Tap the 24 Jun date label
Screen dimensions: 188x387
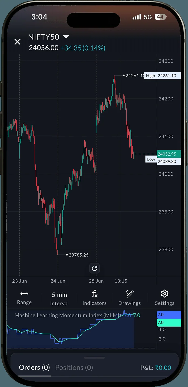pyautogui.click(x=58, y=281)
